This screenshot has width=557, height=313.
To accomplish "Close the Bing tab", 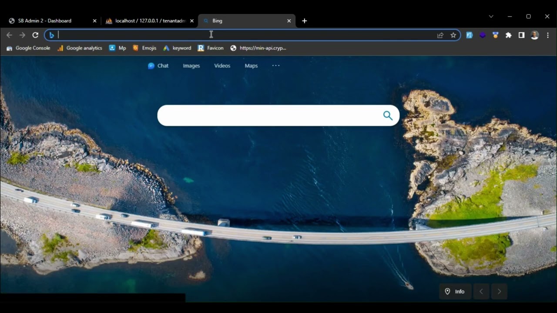I will (x=289, y=21).
